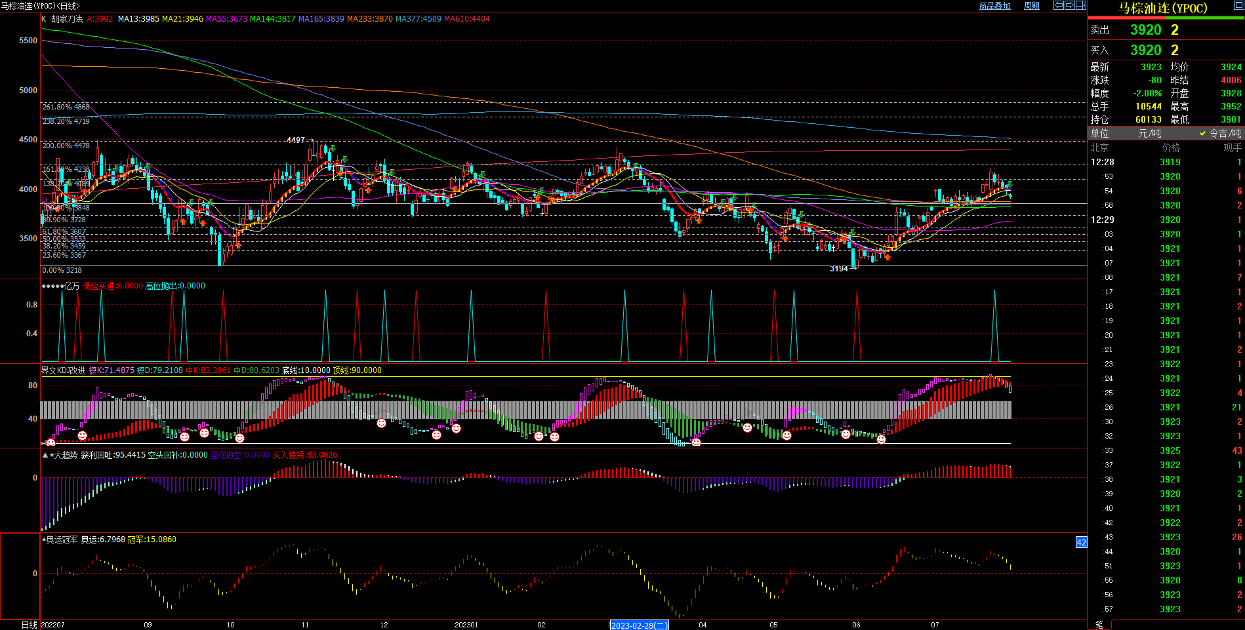Image resolution: width=1245 pixels, height=630 pixels.
Task: Click the 3194 low price marker
Action: (839, 269)
